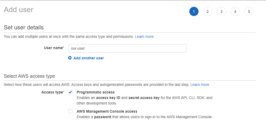Focus the User name input field
Screen dimensions: 266x136
[127, 48]
